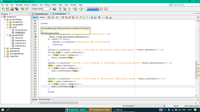200x112 pixels.
Task: Expand the Test Packages node
Action: coord(5,48)
